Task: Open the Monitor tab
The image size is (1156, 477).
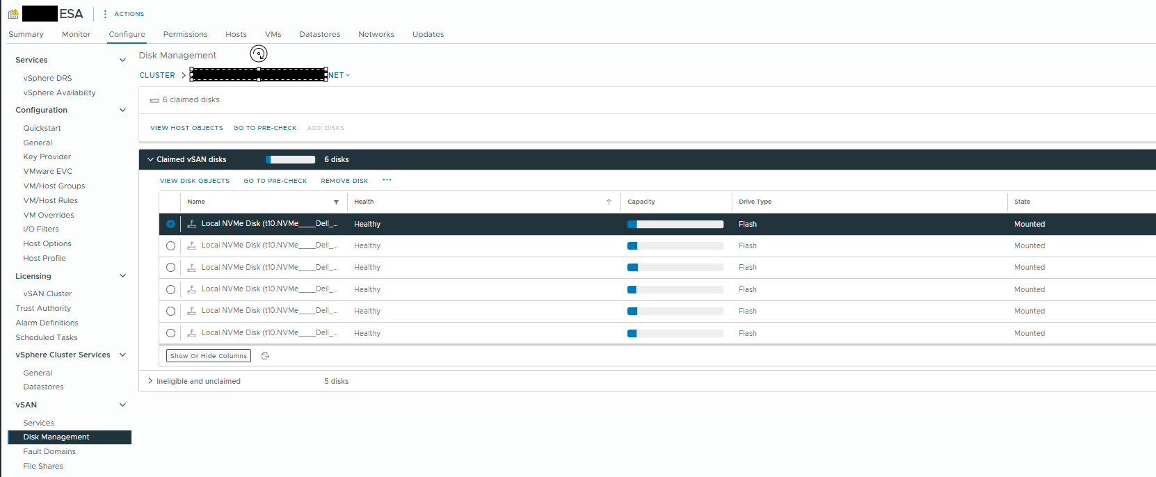Action: click(76, 34)
